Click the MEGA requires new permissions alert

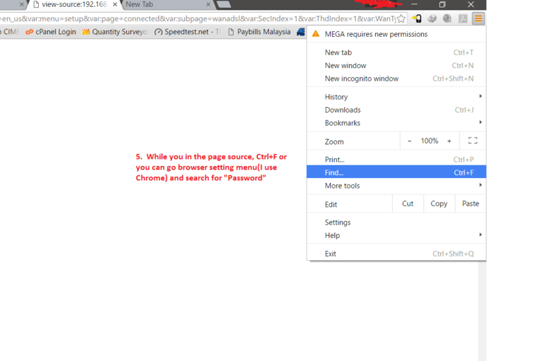point(376,34)
